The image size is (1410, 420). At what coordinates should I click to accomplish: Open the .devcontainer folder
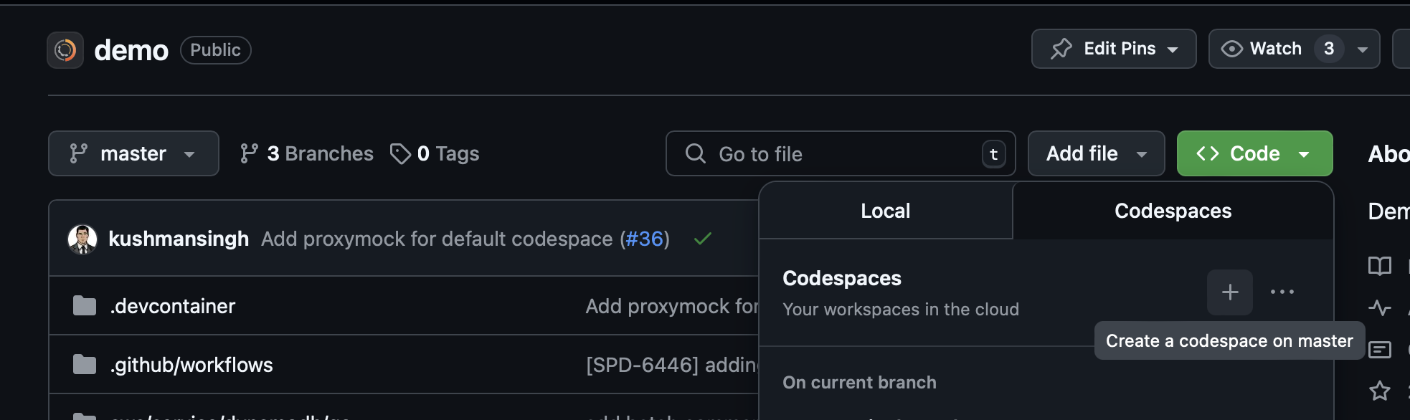click(x=173, y=306)
